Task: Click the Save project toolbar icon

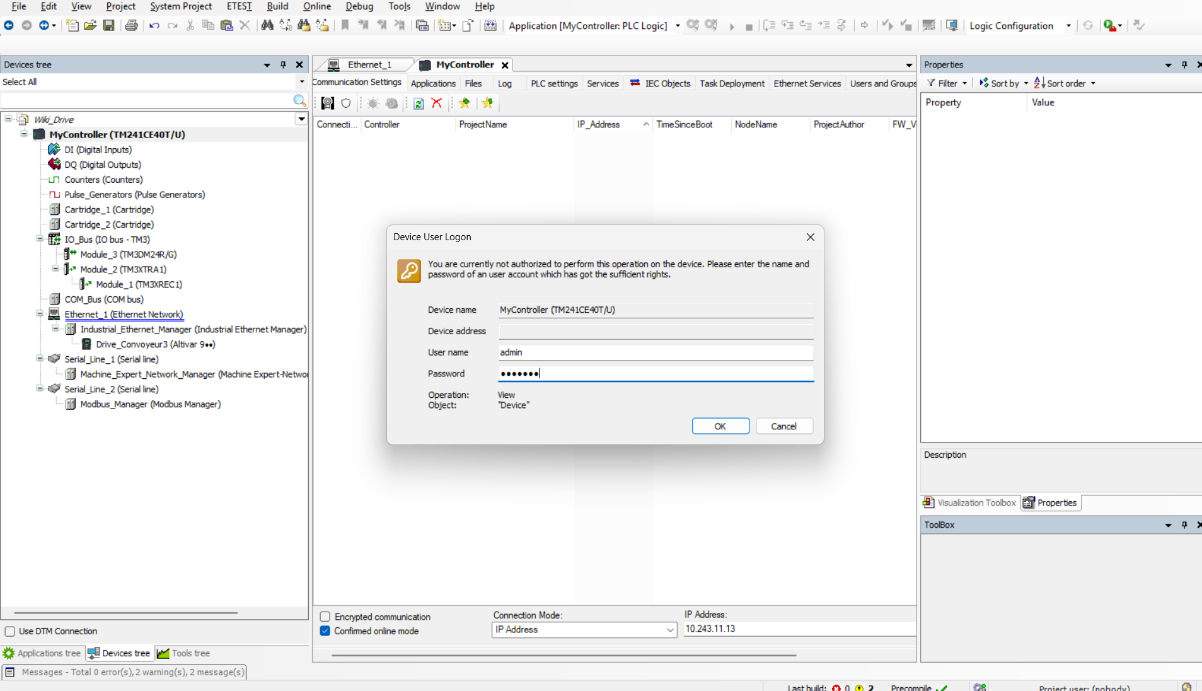Action: pyautogui.click(x=109, y=25)
